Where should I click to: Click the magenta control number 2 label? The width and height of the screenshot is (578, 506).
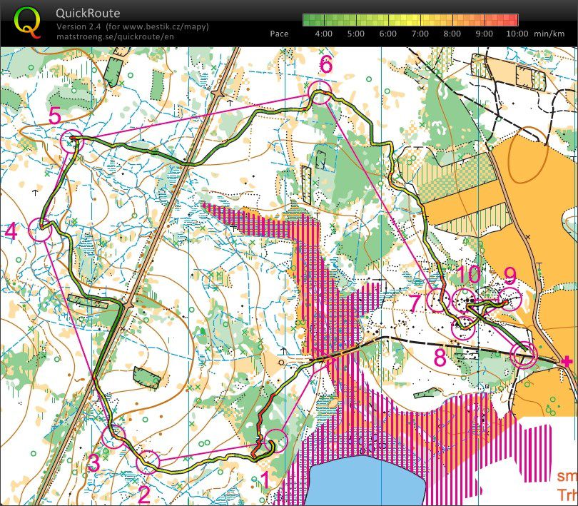click(144, 494)
